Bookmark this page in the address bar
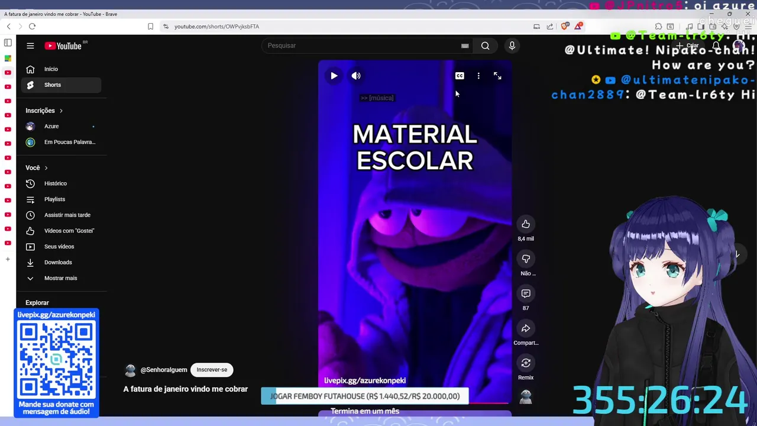 click(x=150, y=26)
